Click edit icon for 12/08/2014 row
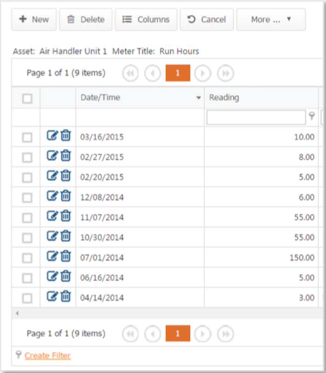Image resolution: width=326 pixels, height=373 pixels. pos(52,196)
